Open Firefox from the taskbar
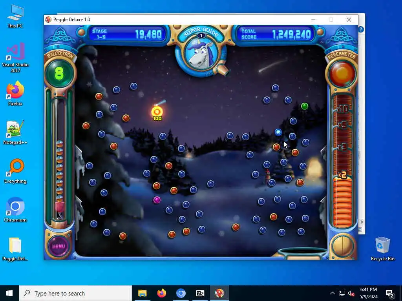This screenshot has height=301, width=402. coord(161,293)
